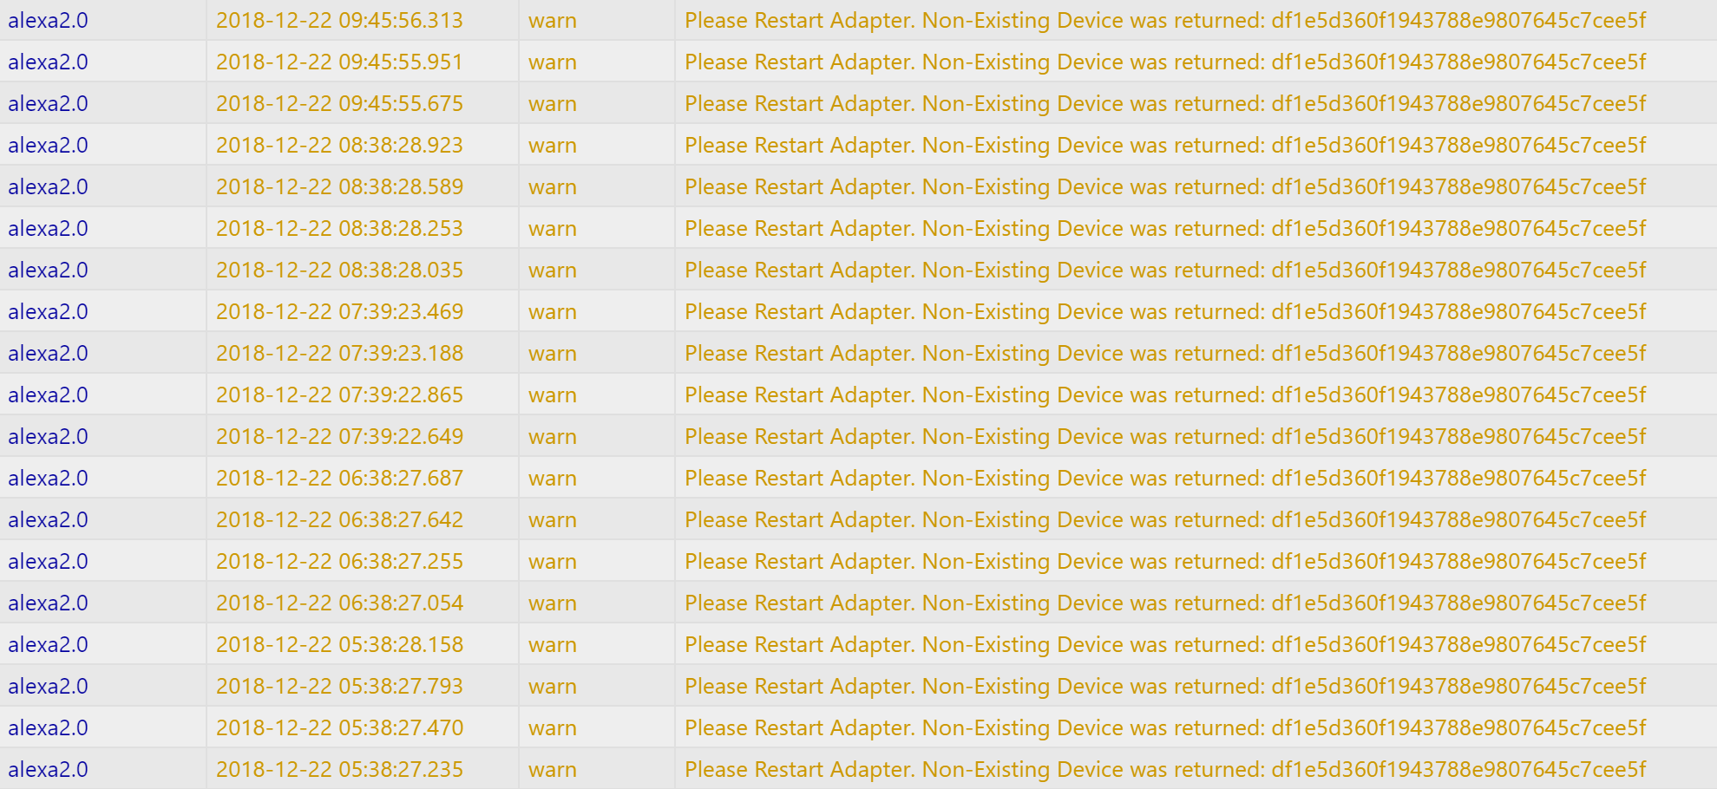This screenshot has height=789, width=1717.
Task: Click the message text at 07:39:23.469
Action: (1165, 311)
